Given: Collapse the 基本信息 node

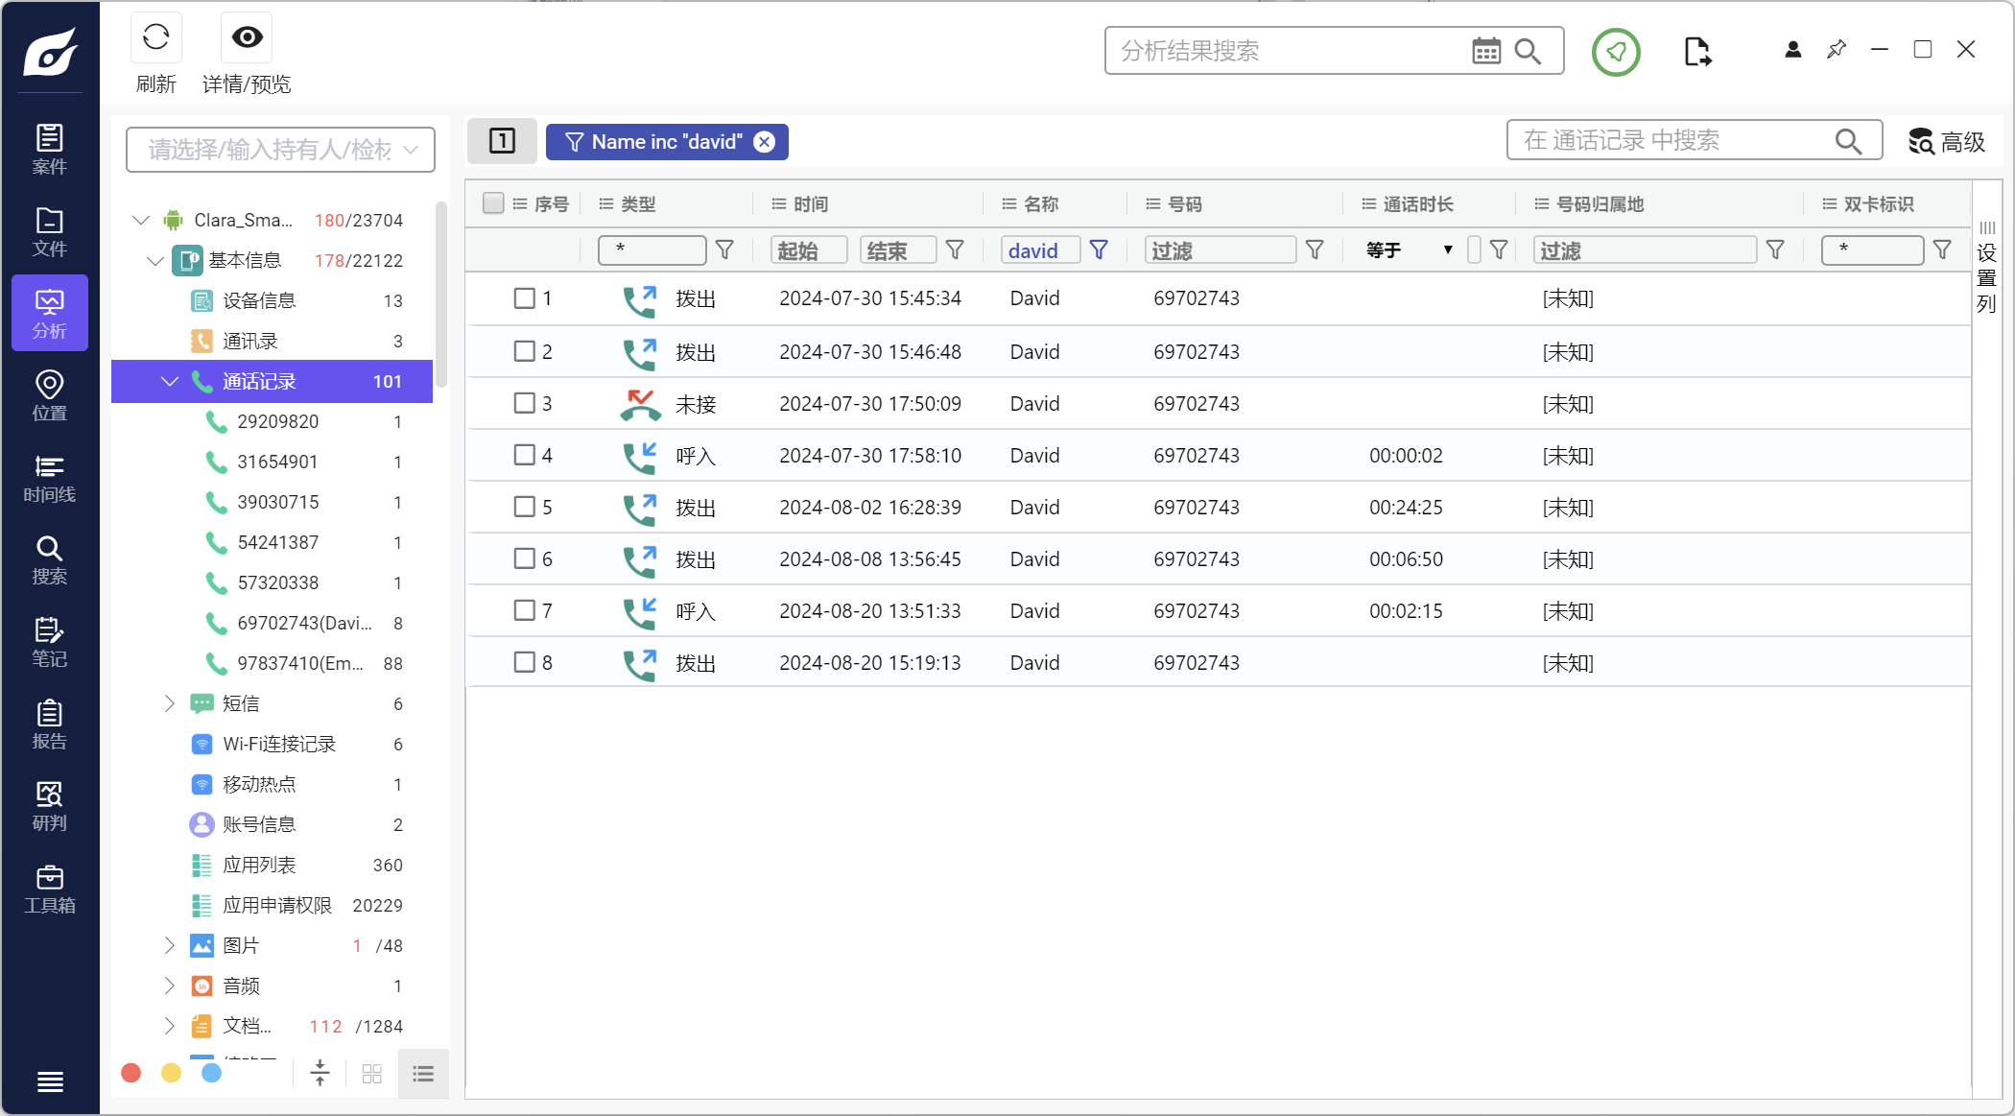Looking at the screenshot, I should (155, 260).
